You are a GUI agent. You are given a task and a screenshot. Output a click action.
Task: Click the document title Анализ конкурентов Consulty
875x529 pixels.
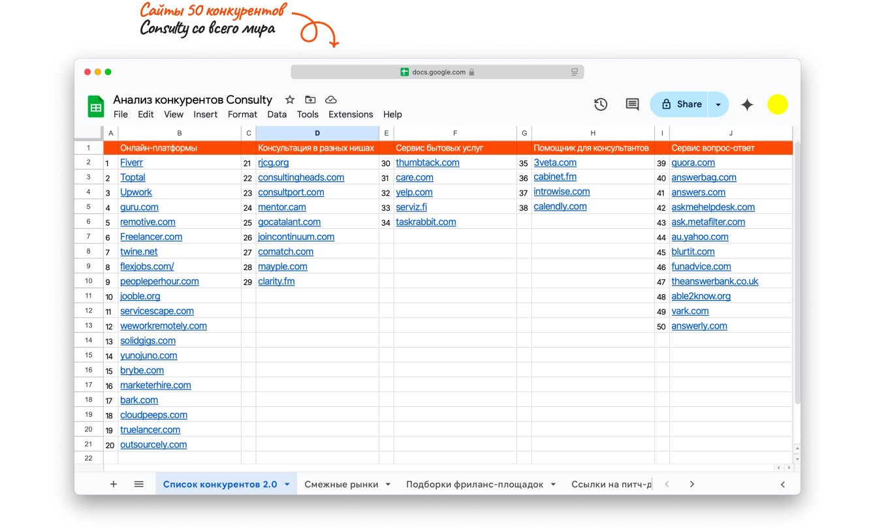click(x=193, y=100)
